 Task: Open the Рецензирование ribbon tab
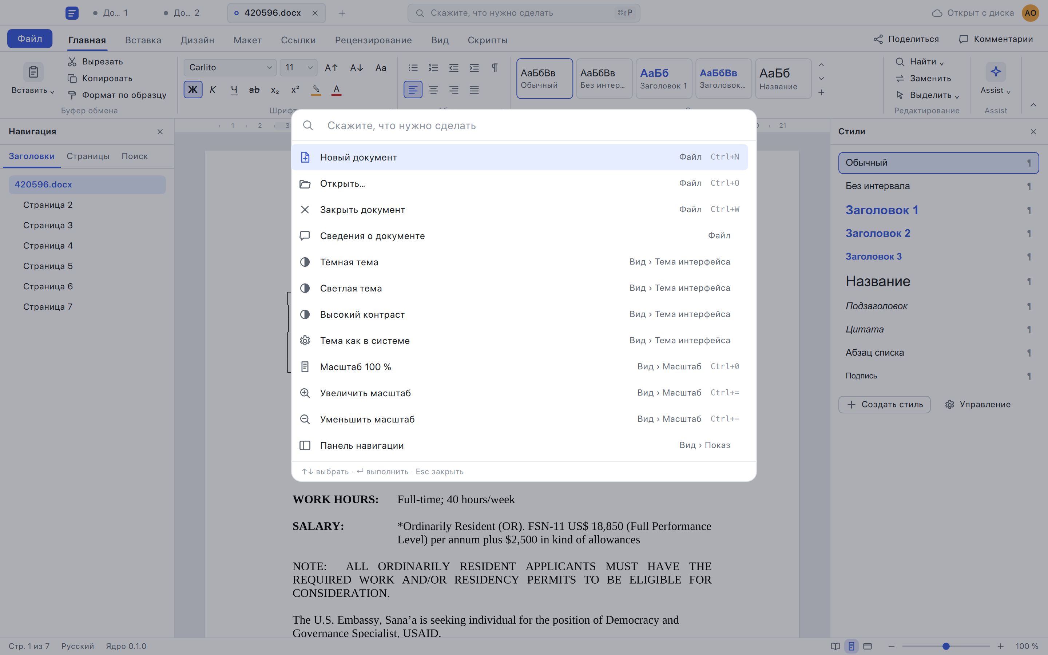point(373,40)
